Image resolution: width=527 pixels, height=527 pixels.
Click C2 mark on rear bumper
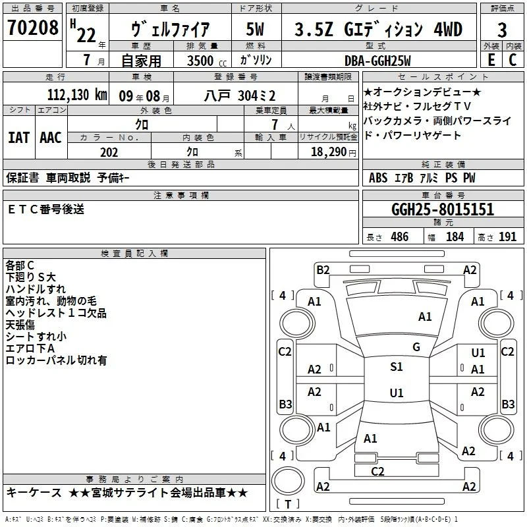click(377, 472)
